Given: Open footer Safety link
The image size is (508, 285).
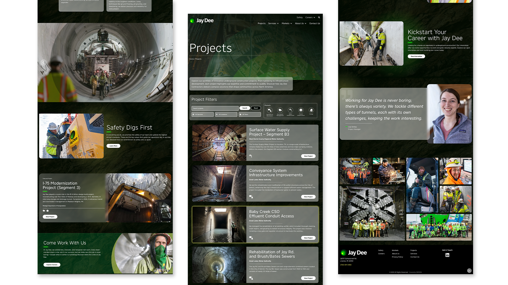Looking at the screenshot, I should pyautogui.click(x=381, y=250).
